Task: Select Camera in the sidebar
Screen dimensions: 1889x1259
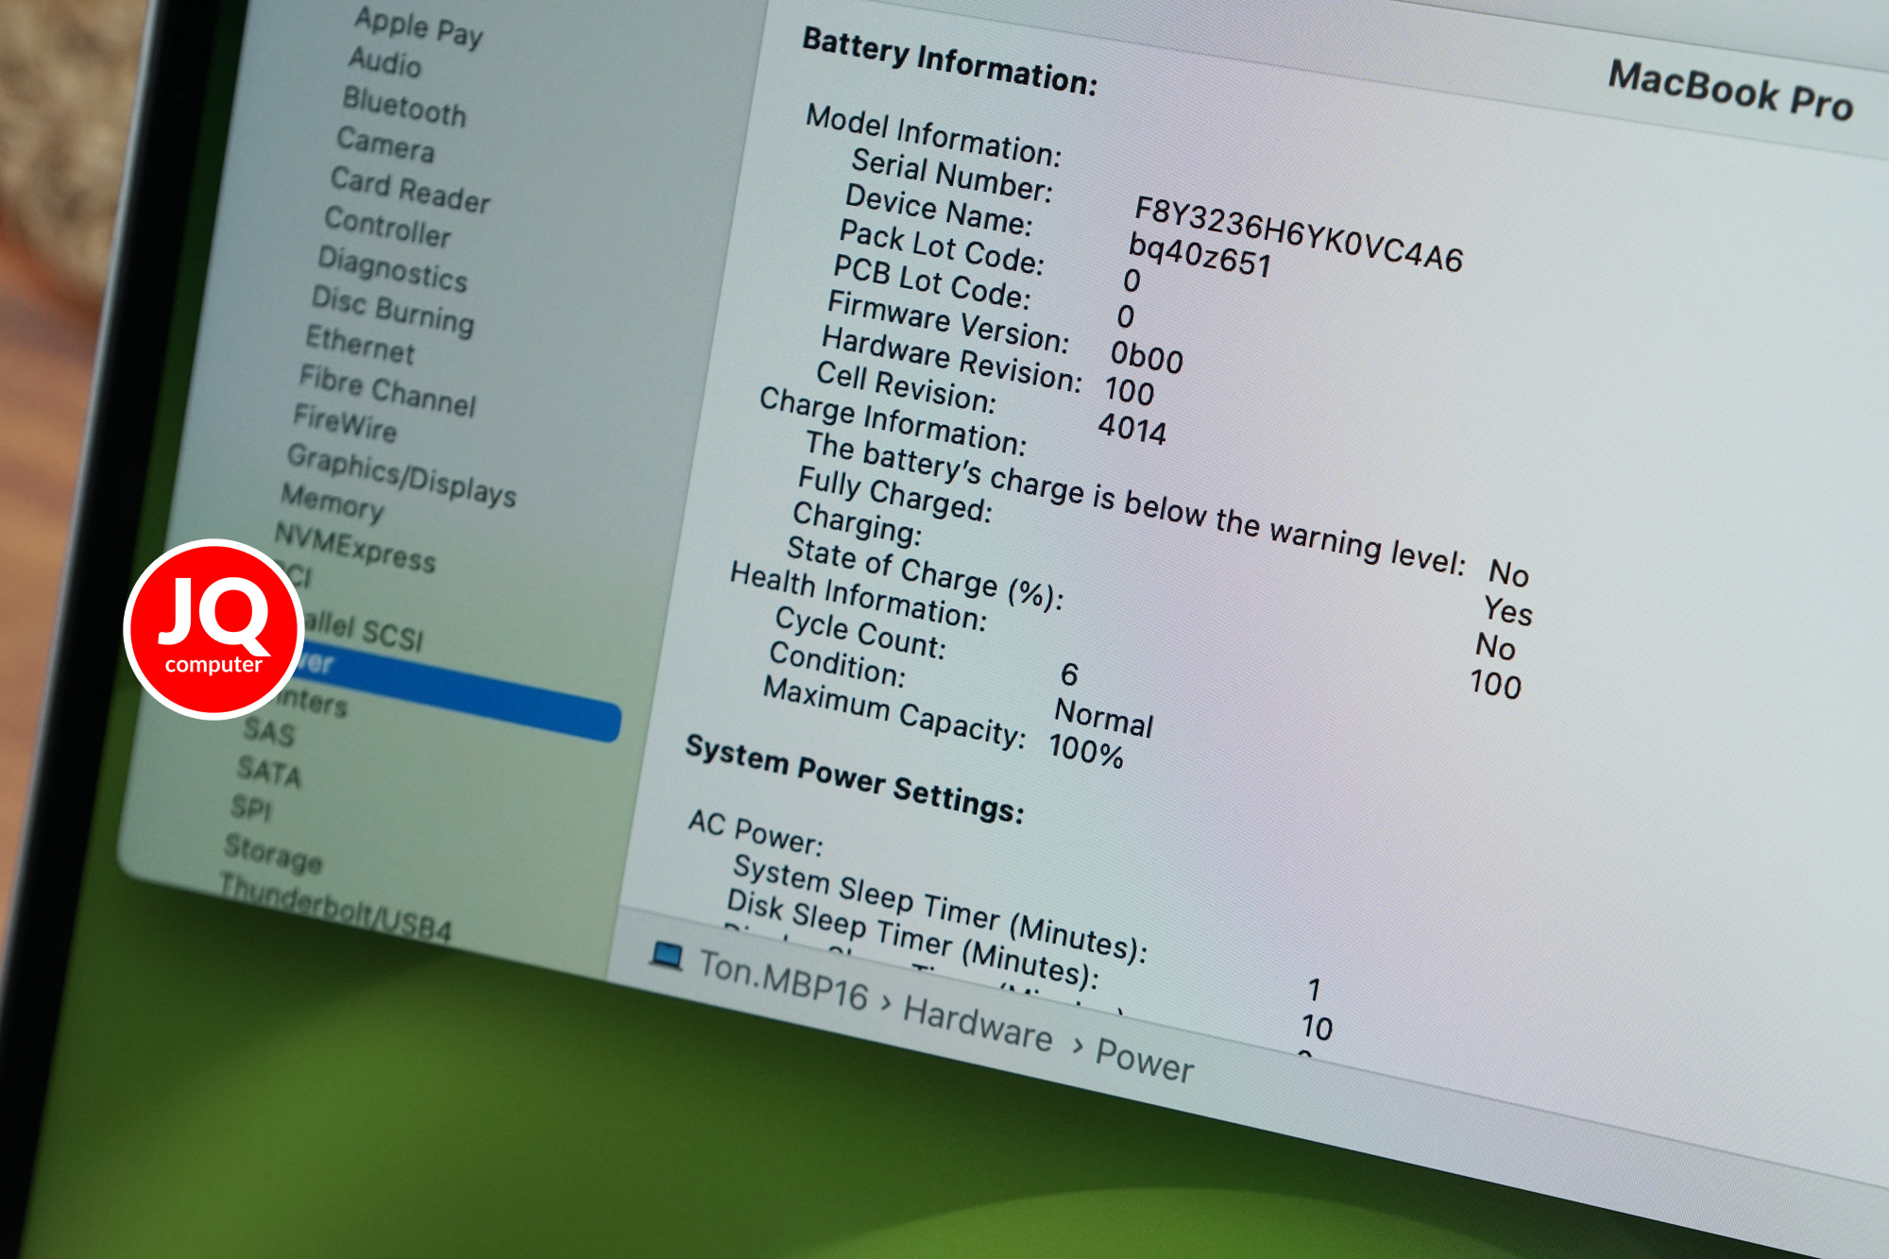Action: 385,145
